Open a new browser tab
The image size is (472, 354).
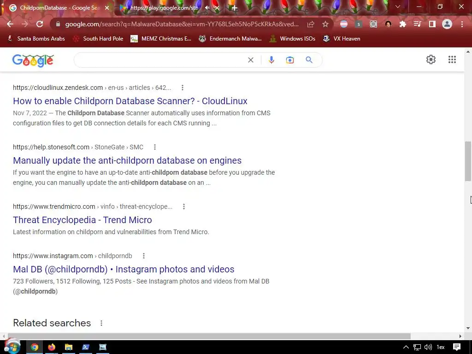235,8
